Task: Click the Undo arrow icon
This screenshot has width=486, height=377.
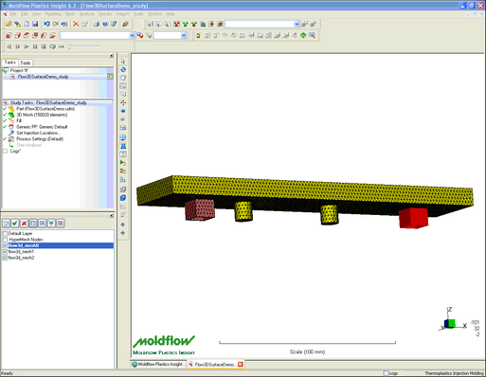Action: pos(47,24)
